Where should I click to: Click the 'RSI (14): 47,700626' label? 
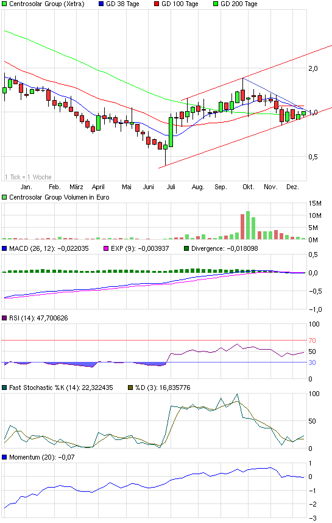[x=38, y=318]
